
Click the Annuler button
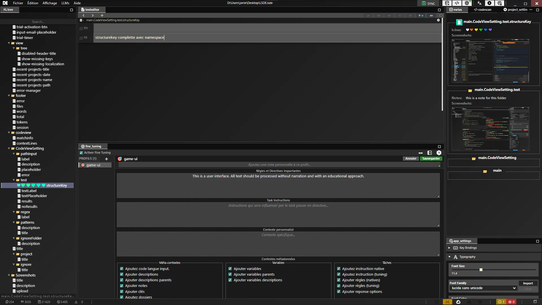pyautogui.click(x=411, y=158)
